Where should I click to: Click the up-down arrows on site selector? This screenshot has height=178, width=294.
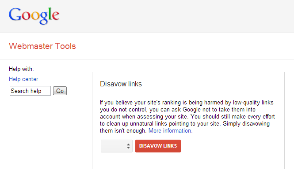pyautogui.click(x=128, y=146)
